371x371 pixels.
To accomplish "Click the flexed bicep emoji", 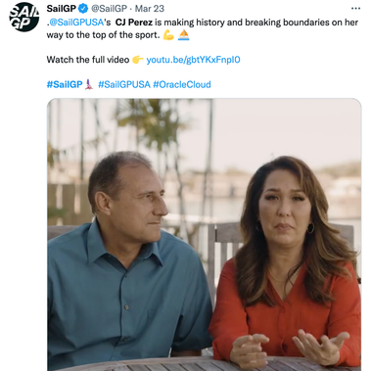I will 168,35.
